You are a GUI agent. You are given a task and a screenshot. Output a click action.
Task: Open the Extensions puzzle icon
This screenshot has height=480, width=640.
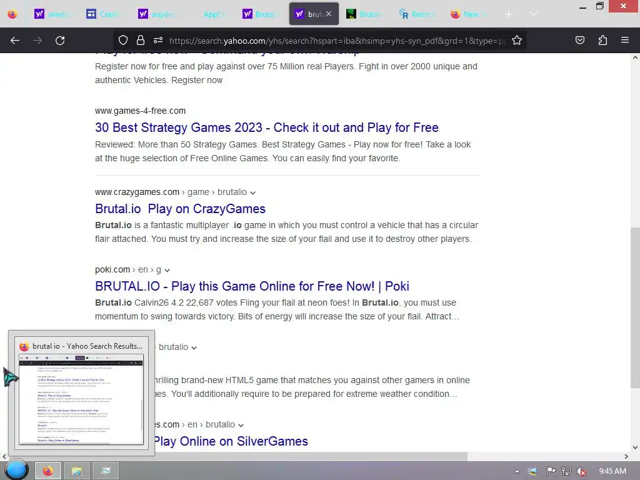602,41
